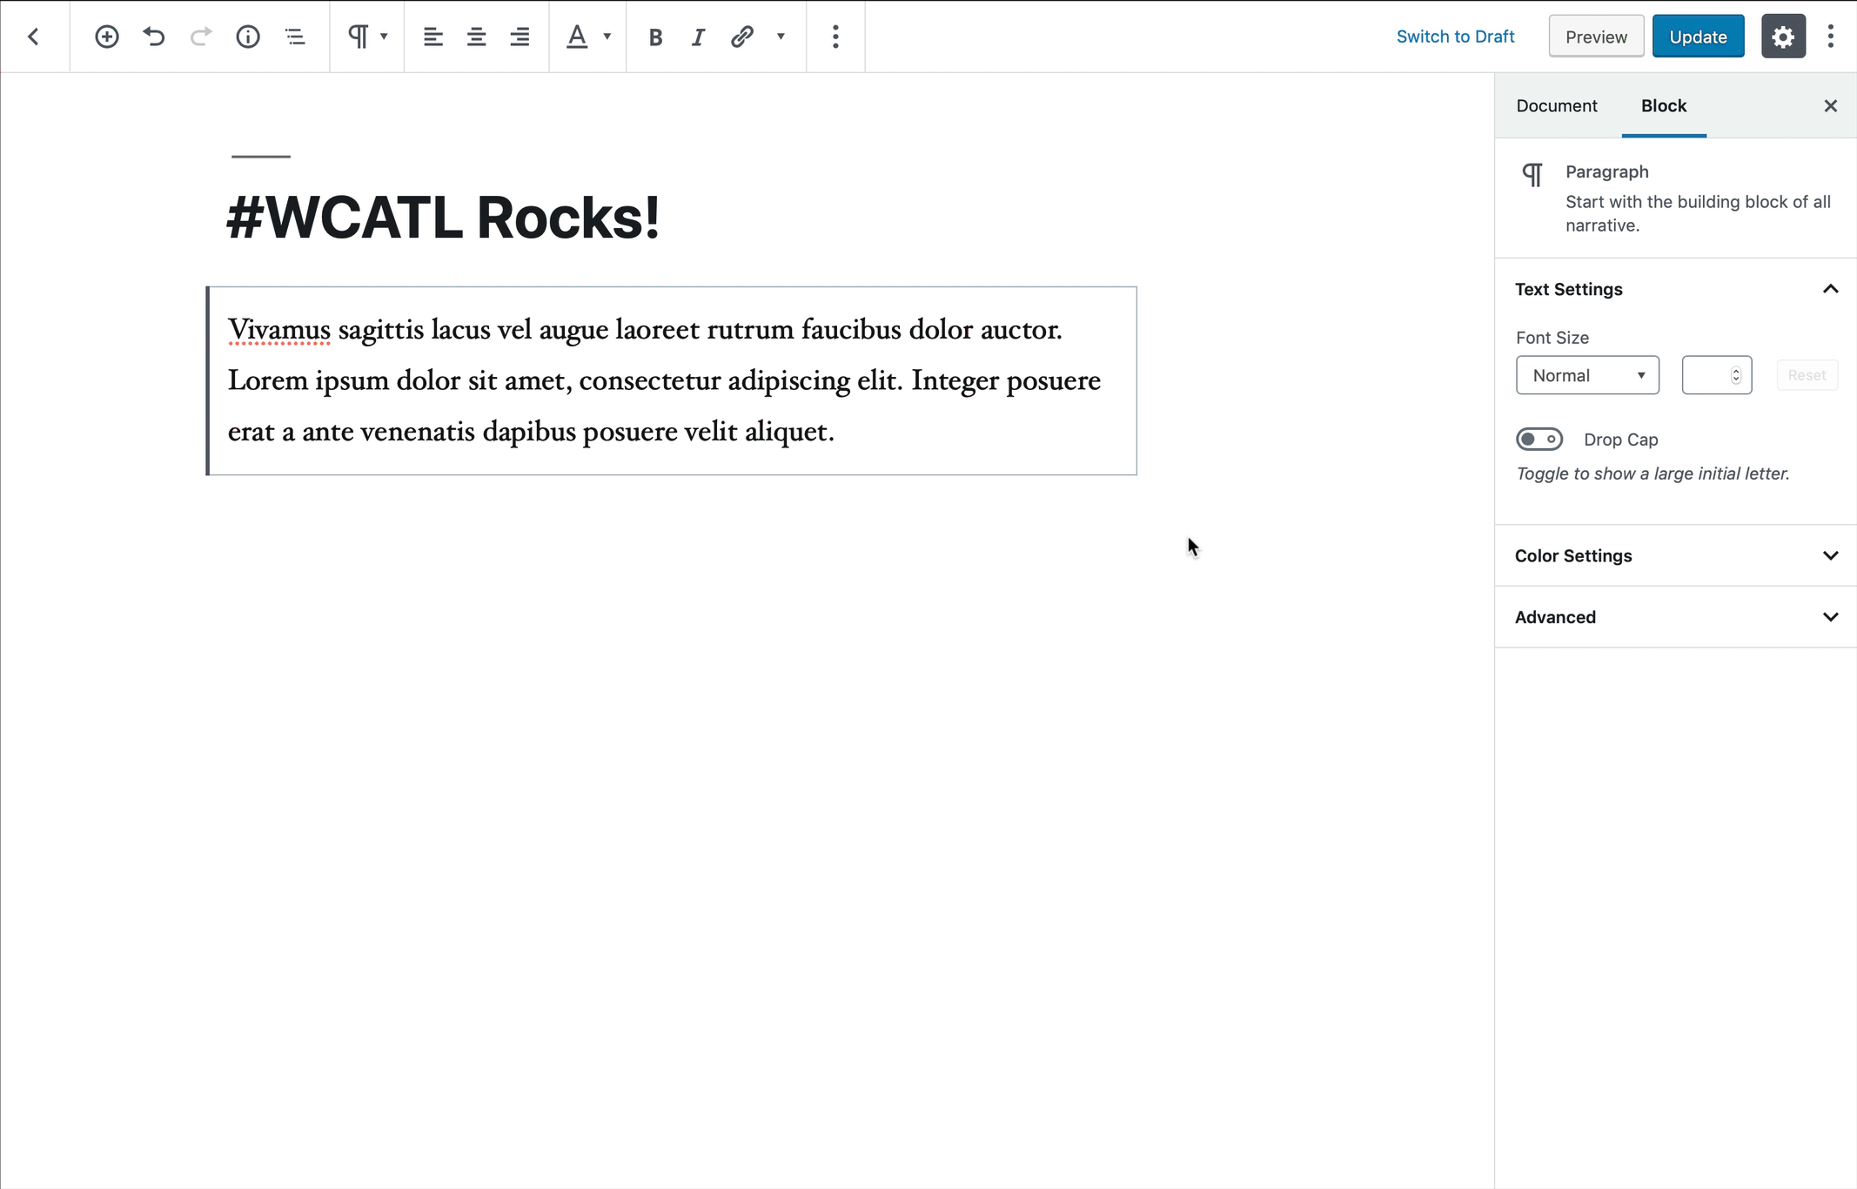Click the Reset font size button
The image size is (1857, 1189).
pos(1807,375)
